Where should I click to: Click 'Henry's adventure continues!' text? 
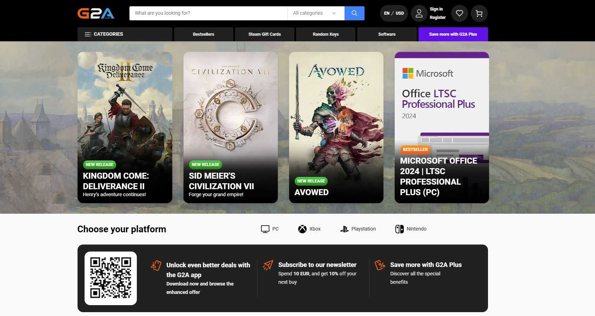(x=114, y=194)
